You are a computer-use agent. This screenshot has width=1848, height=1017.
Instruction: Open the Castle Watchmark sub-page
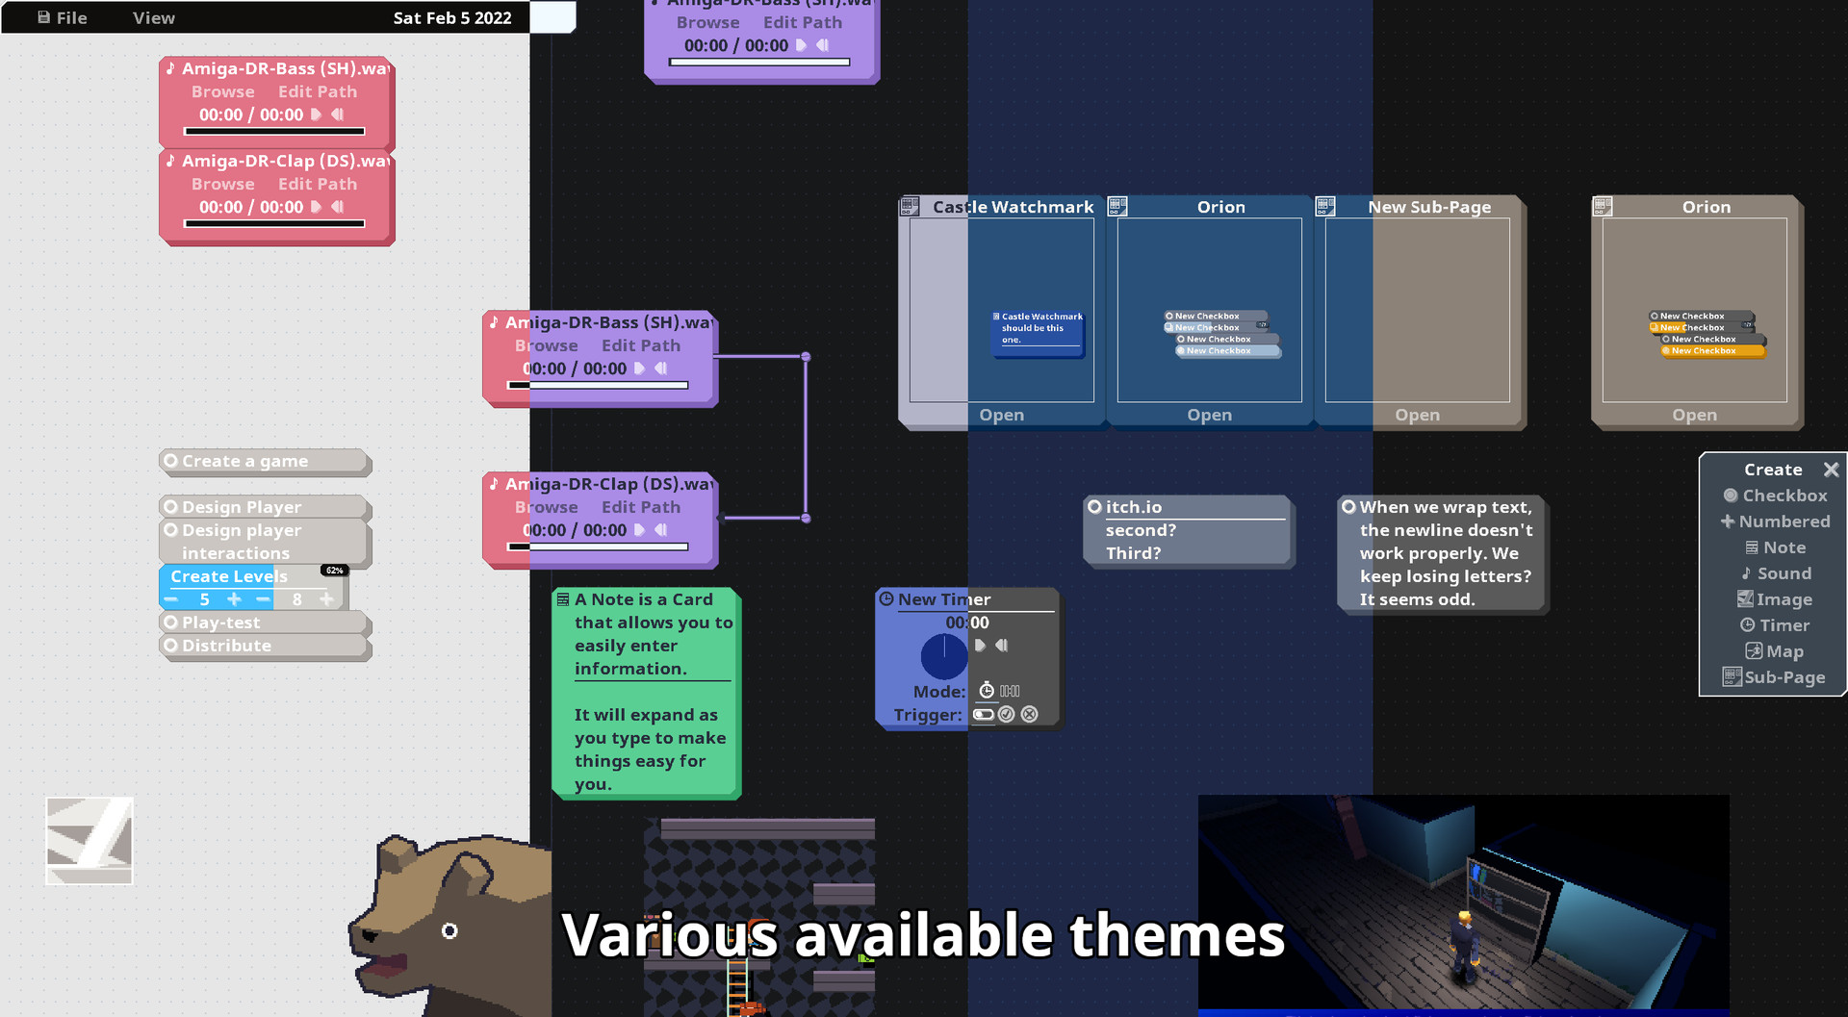[1001, 414]
